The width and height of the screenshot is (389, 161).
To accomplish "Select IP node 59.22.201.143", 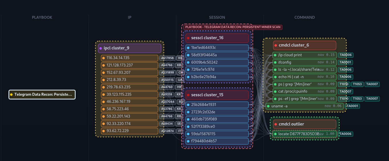I will click(130, 116).
